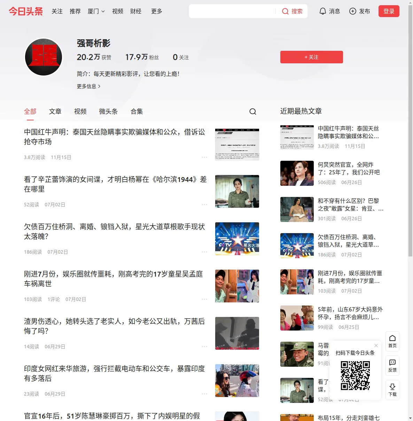Click the 发布 plus icon
This screenshot has height=421, width=413.
pyautogui.click(x=353, y=11)
